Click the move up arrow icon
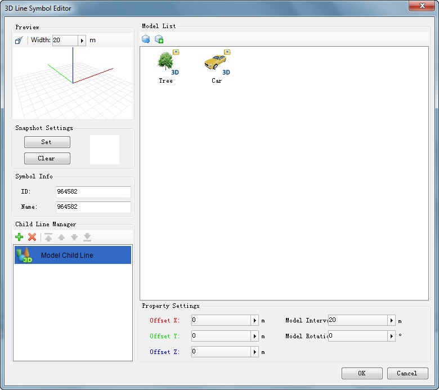This screenshot has height=390, width=439. [61, 237]
